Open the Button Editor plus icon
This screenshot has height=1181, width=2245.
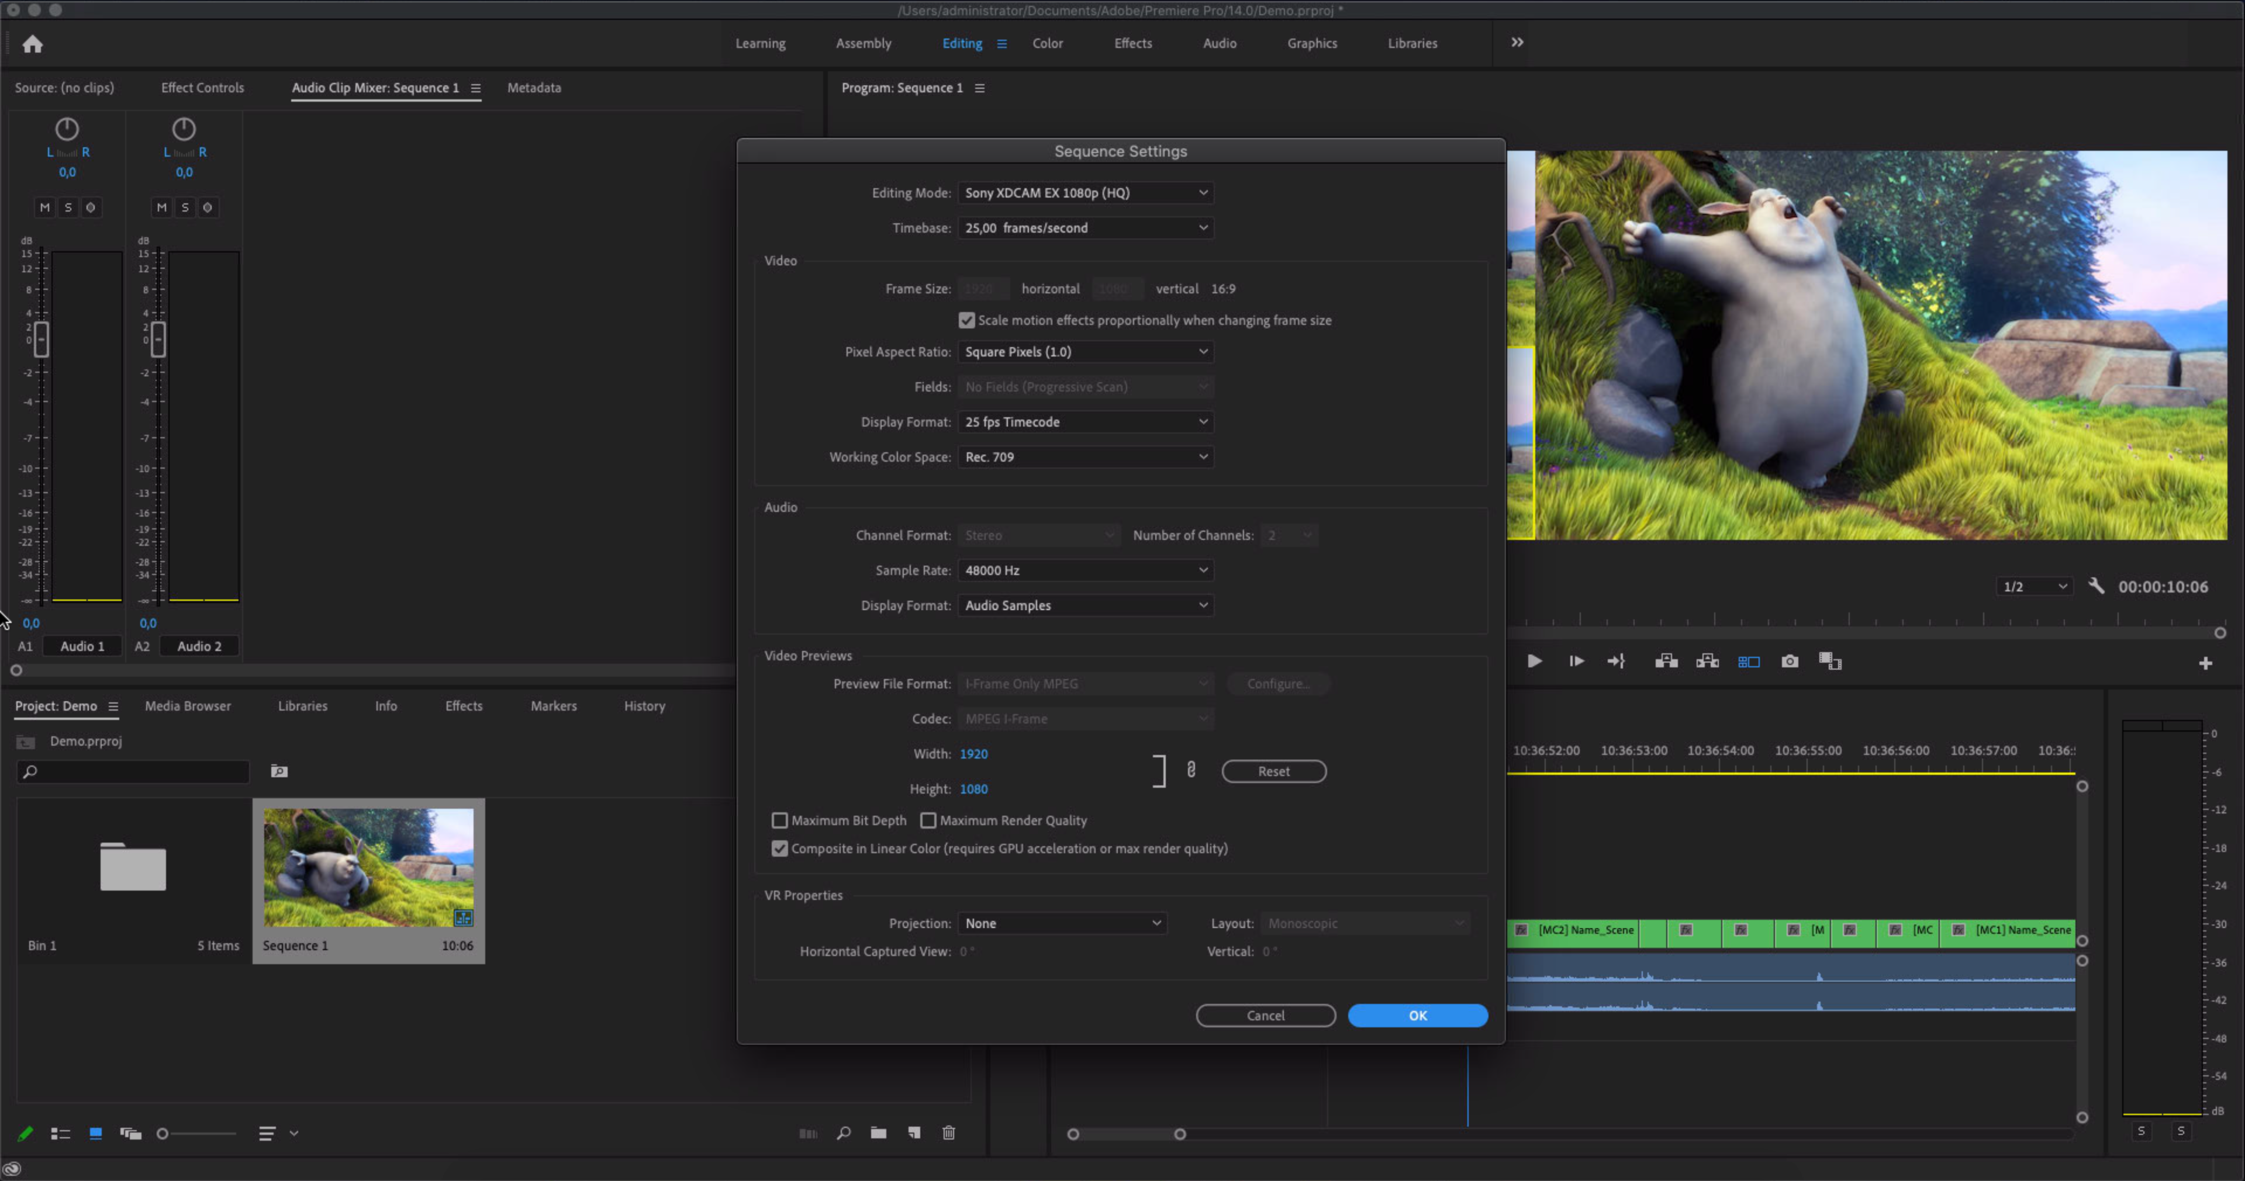pyautogui.click(x=2205, y=664)
